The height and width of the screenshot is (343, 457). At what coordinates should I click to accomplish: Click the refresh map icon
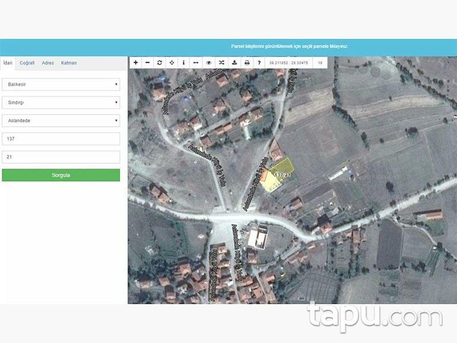coord(159,63)
